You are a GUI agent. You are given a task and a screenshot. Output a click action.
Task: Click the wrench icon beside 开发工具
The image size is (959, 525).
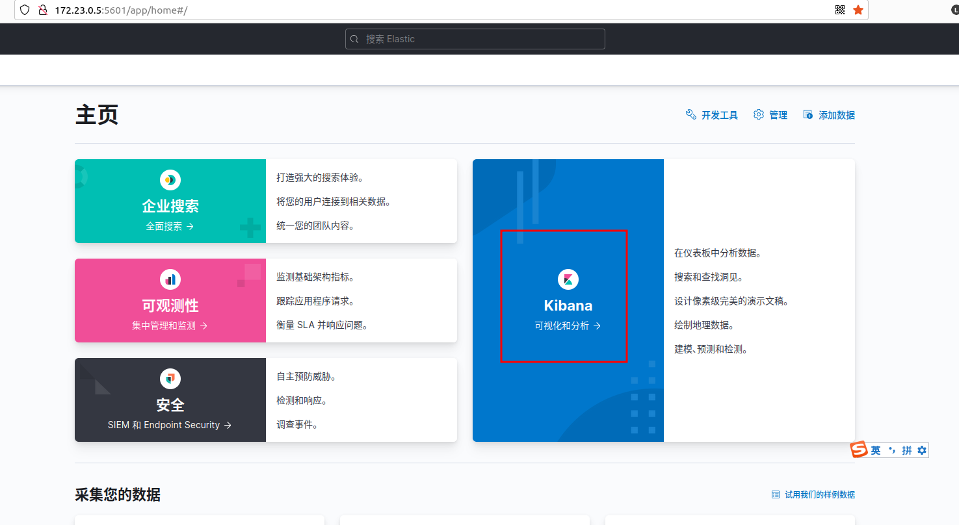[691, 114]
